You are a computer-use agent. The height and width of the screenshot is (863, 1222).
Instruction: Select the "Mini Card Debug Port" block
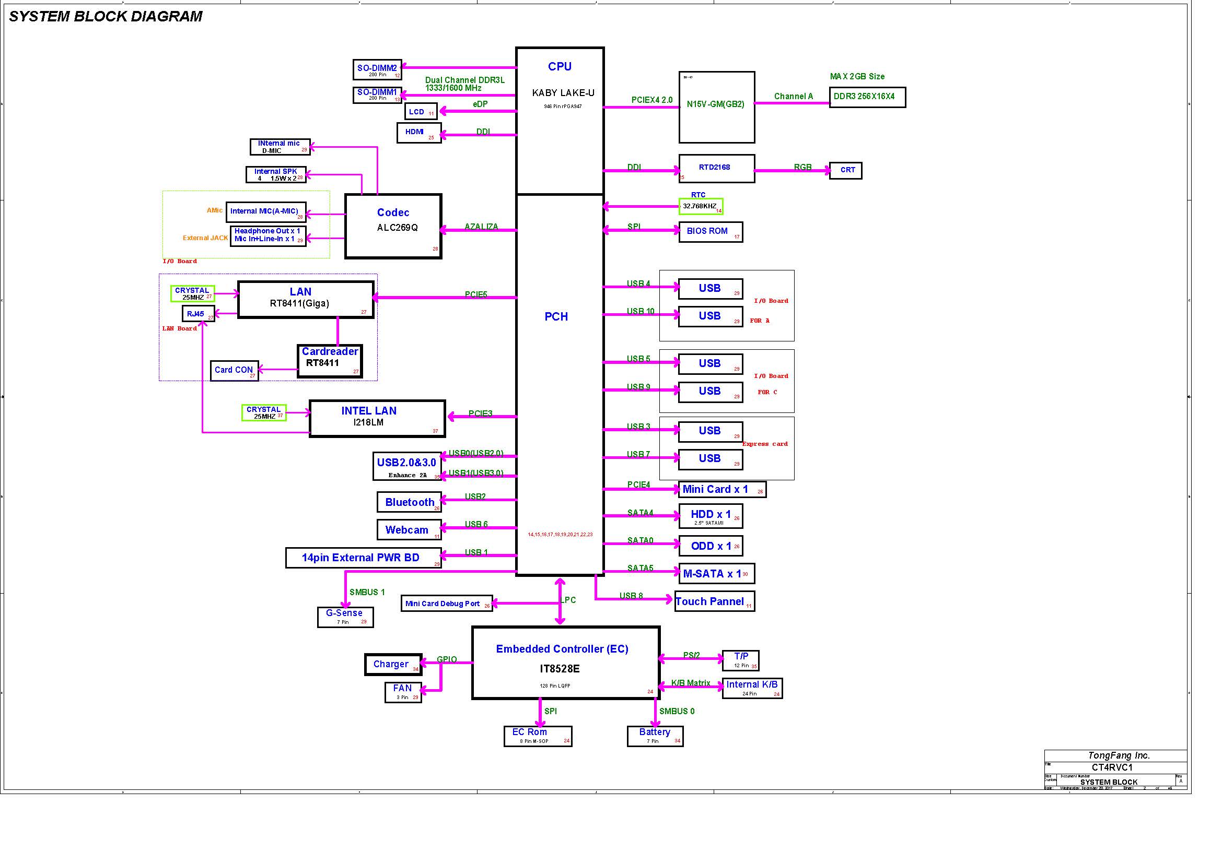click(447, 604)
